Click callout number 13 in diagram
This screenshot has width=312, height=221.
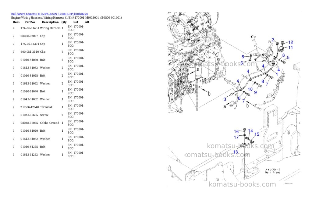pos(236,152)
